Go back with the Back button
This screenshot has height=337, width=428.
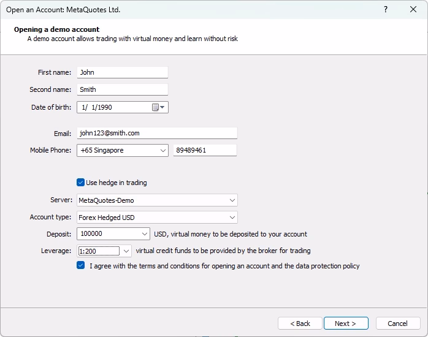(300, 324)
